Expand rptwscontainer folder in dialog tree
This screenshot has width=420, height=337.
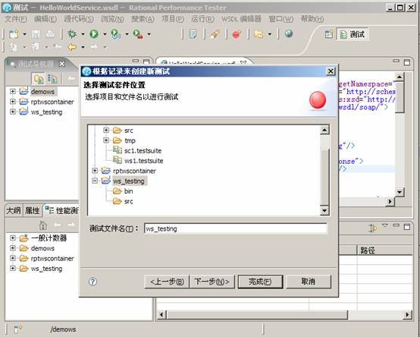(95, 171)
